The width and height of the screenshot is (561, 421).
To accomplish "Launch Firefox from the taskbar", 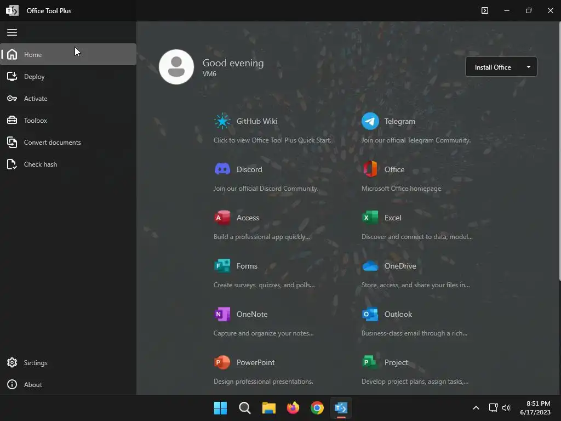I will (x=293, y=408).
